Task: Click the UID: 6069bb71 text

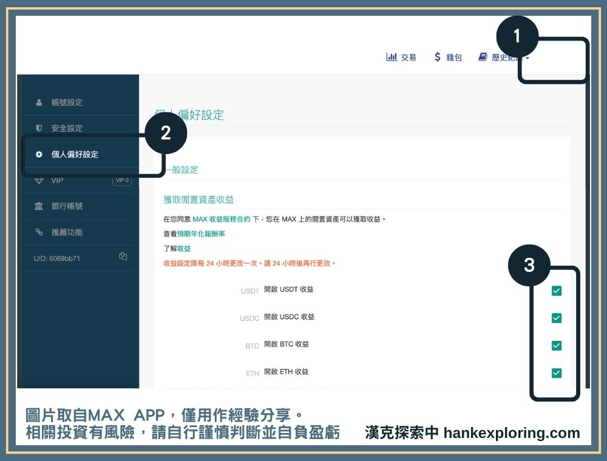Action: pyautogui.click(x=57, y=258)
